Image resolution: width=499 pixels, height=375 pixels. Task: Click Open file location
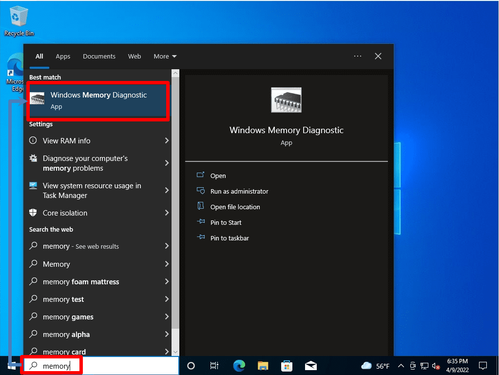tap(235, 207)
